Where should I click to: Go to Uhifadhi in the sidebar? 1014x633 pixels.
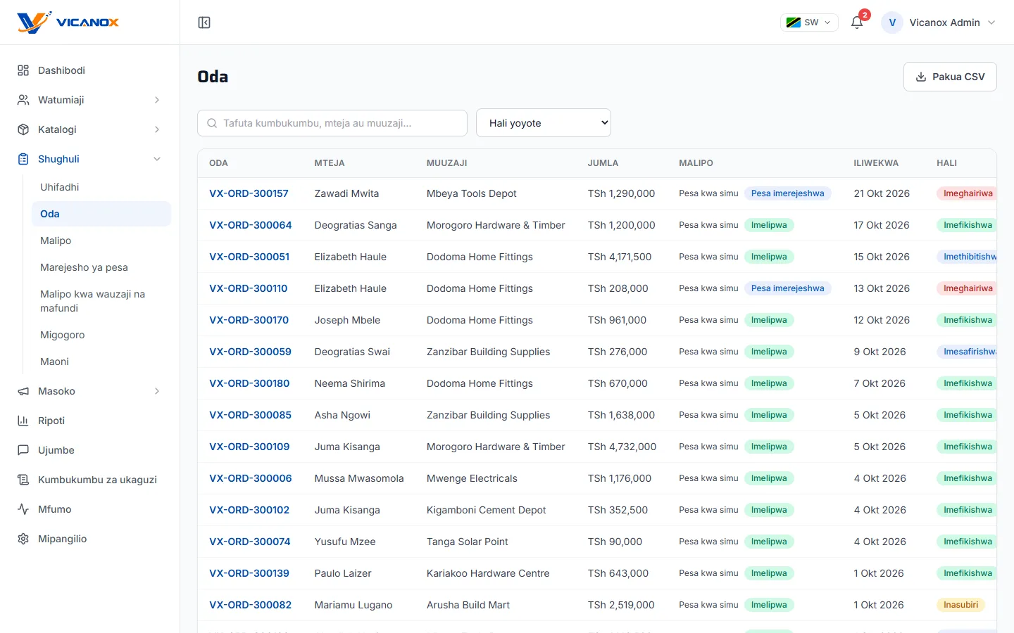pos(101,187)
